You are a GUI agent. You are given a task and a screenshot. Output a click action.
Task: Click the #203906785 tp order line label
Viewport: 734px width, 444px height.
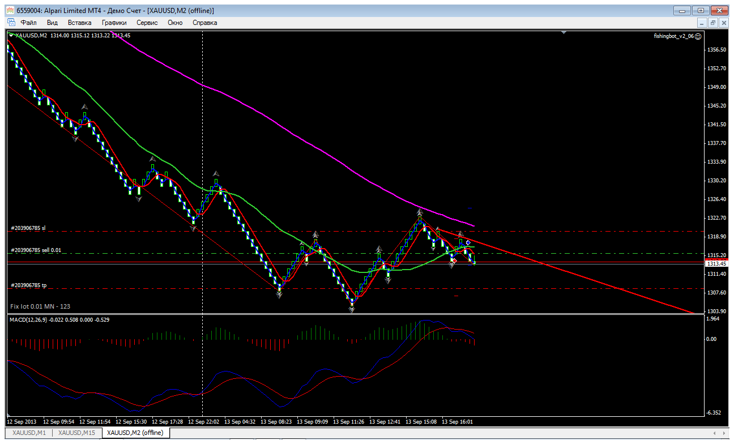(28, 285)
